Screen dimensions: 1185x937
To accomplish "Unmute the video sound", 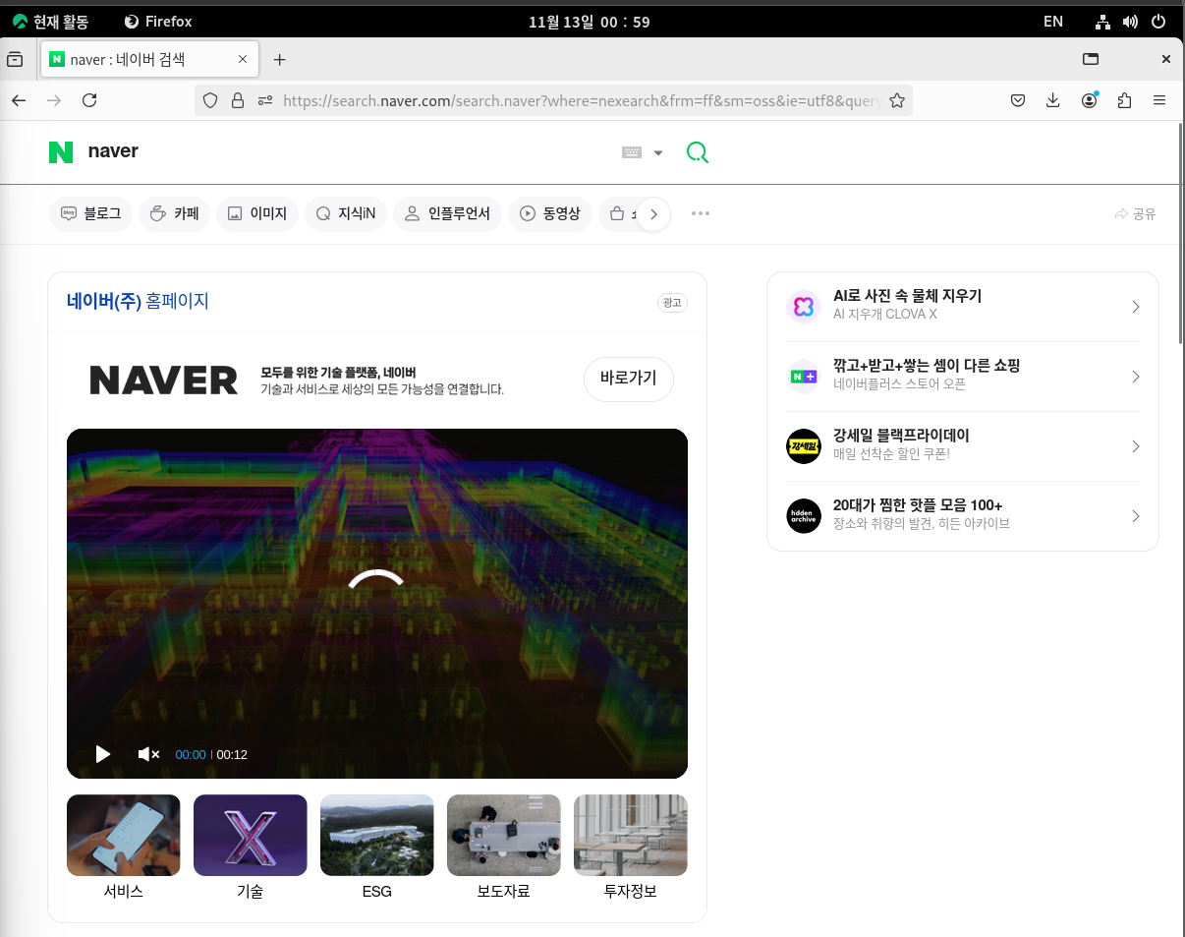I will click(x=148, y=754).
